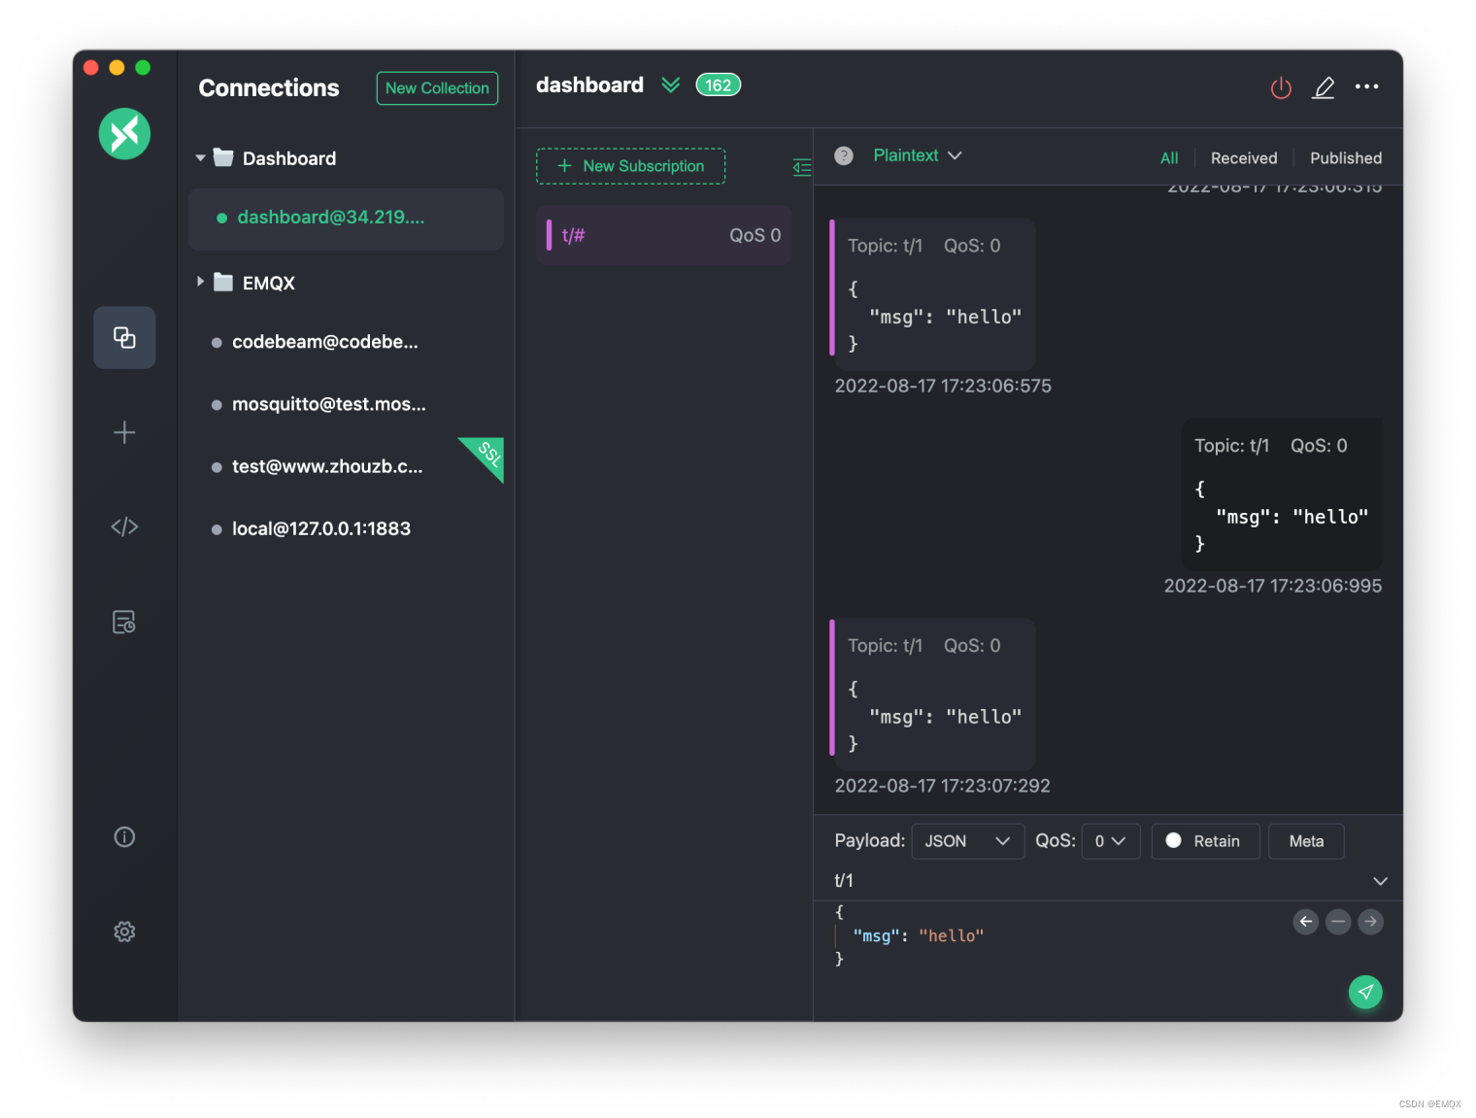The width and height of the screenshot is (1476, 1118).
Task: Disconnect using the red power icon
Action: click(x=1280, y=87)
